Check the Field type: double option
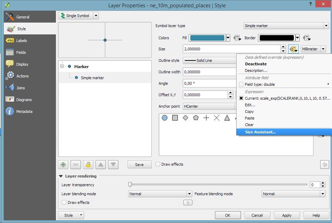332x223 pixels. click(241, 84)
